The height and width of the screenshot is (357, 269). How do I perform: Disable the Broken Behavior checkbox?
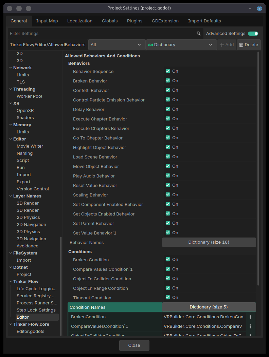168,81
